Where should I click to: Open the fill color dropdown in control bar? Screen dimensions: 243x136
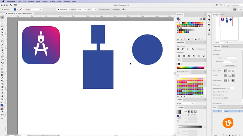(x=18, y=9)
